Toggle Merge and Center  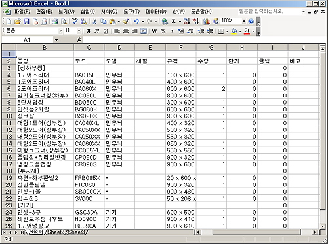tap(144, 31)
